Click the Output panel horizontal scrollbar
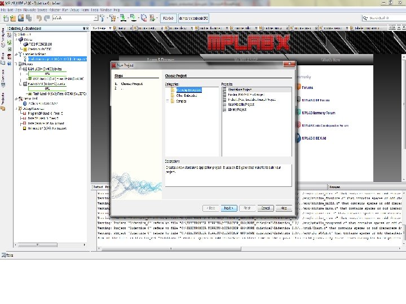The image size is (406, 304). point(171,249)
